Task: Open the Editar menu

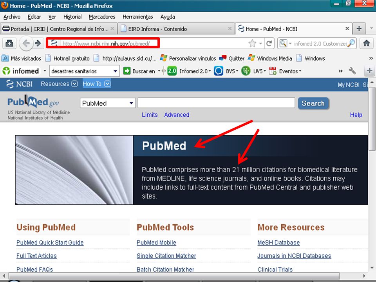Action: [x=34, y=17]
